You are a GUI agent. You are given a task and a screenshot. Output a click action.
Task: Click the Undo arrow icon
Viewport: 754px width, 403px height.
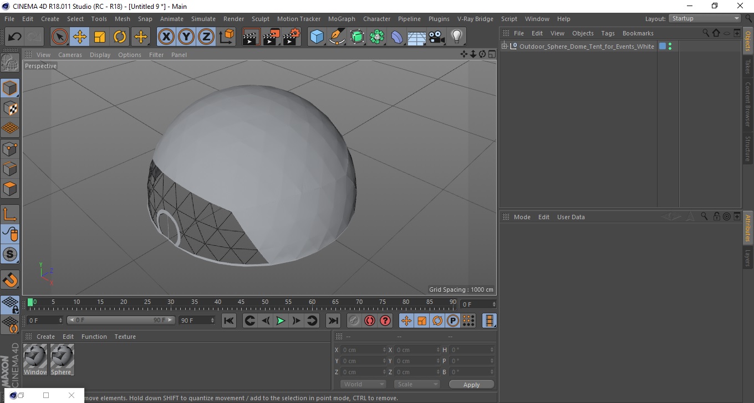tap(15, 37)
